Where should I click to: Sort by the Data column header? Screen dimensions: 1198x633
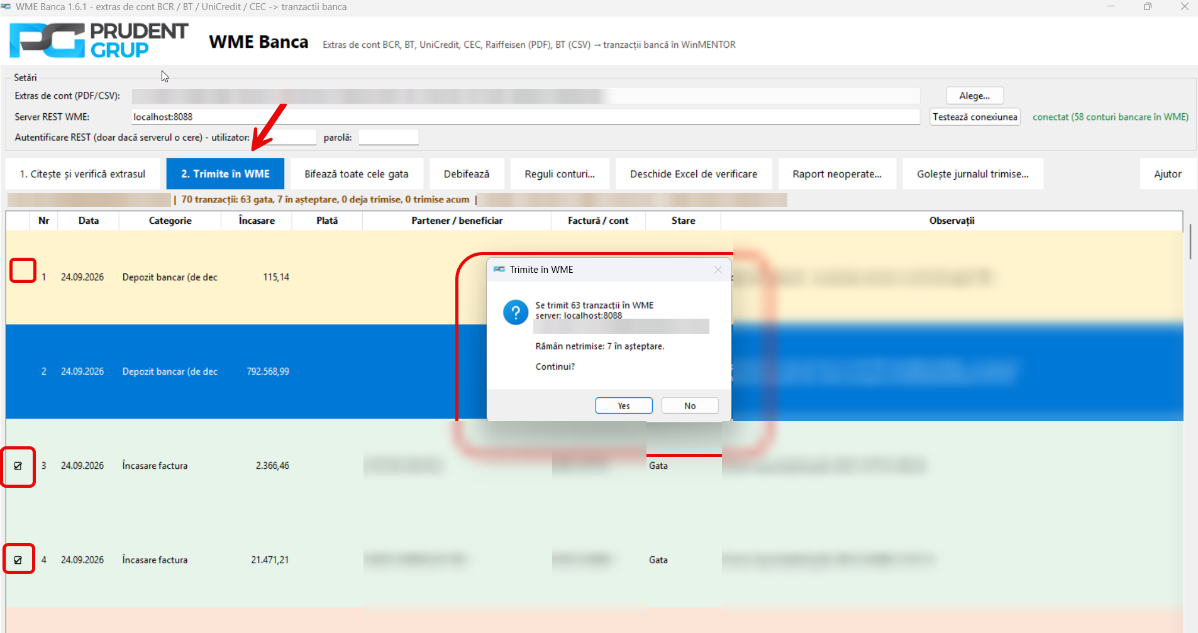[89, 221]
